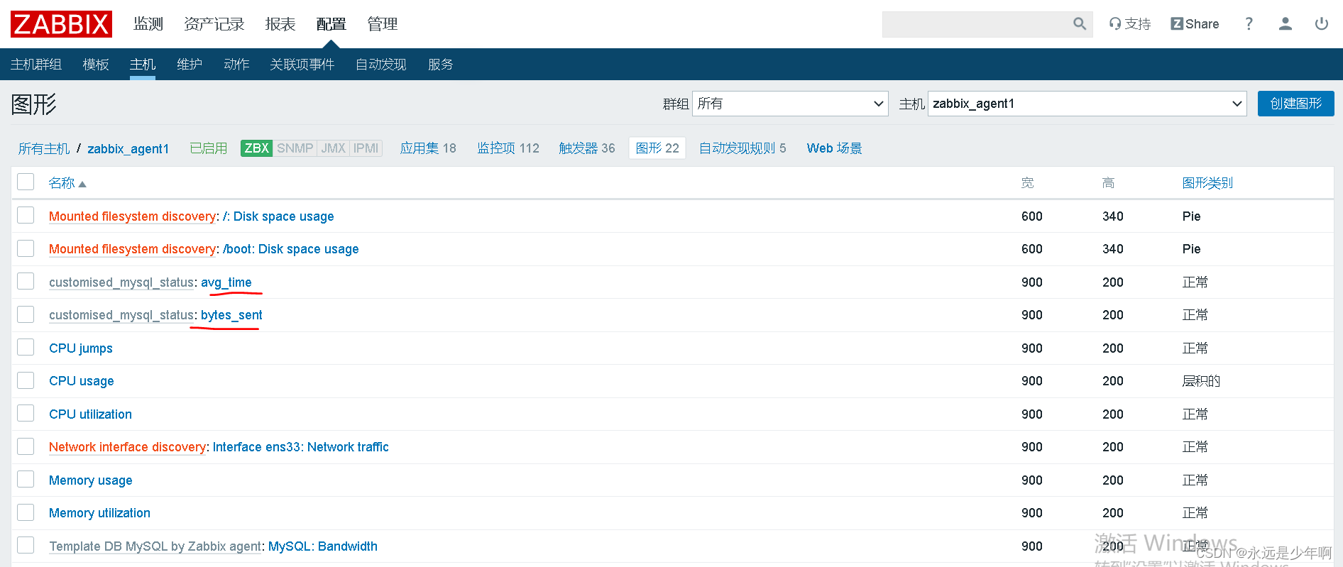Check the avg_time graph checkbox

[26, 281]
